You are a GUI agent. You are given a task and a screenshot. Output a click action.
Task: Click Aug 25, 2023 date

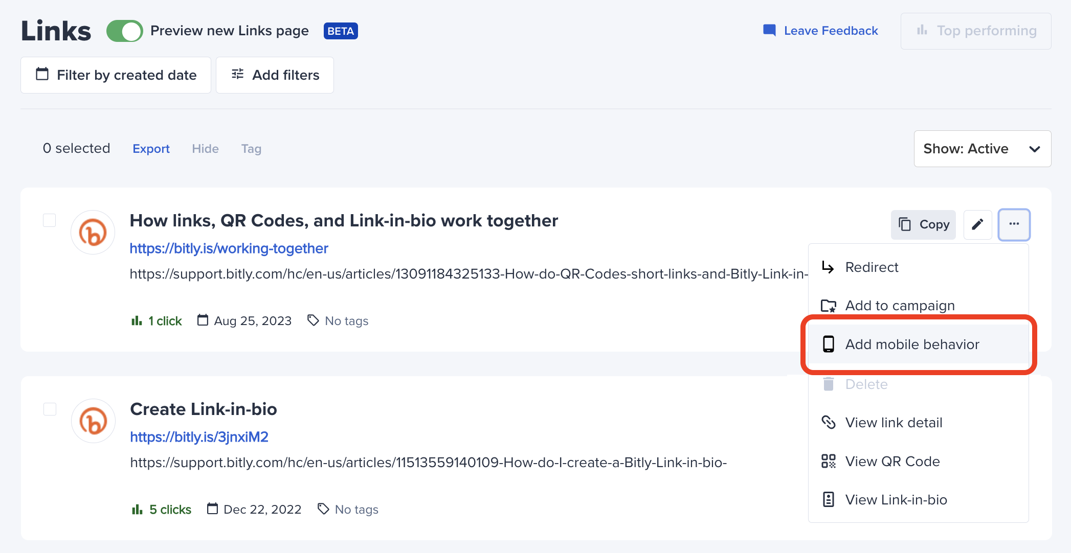tap(244, 321)
